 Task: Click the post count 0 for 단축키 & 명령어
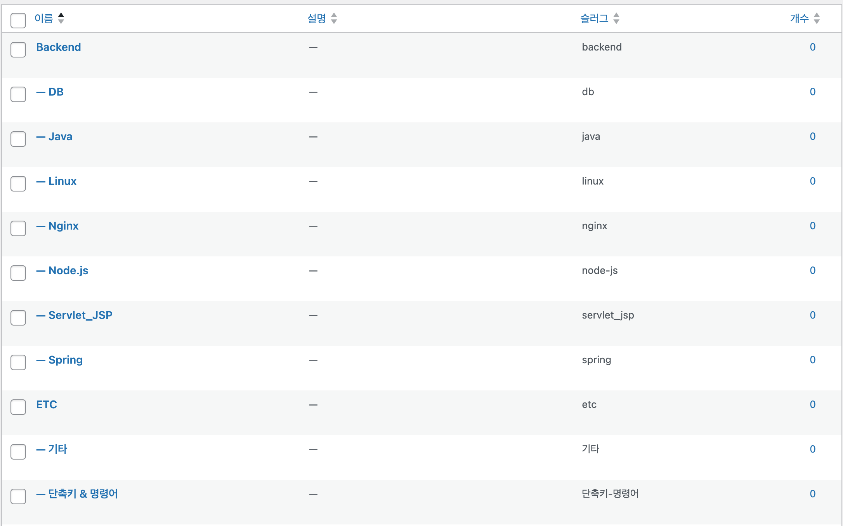click(x=813, y=494)
